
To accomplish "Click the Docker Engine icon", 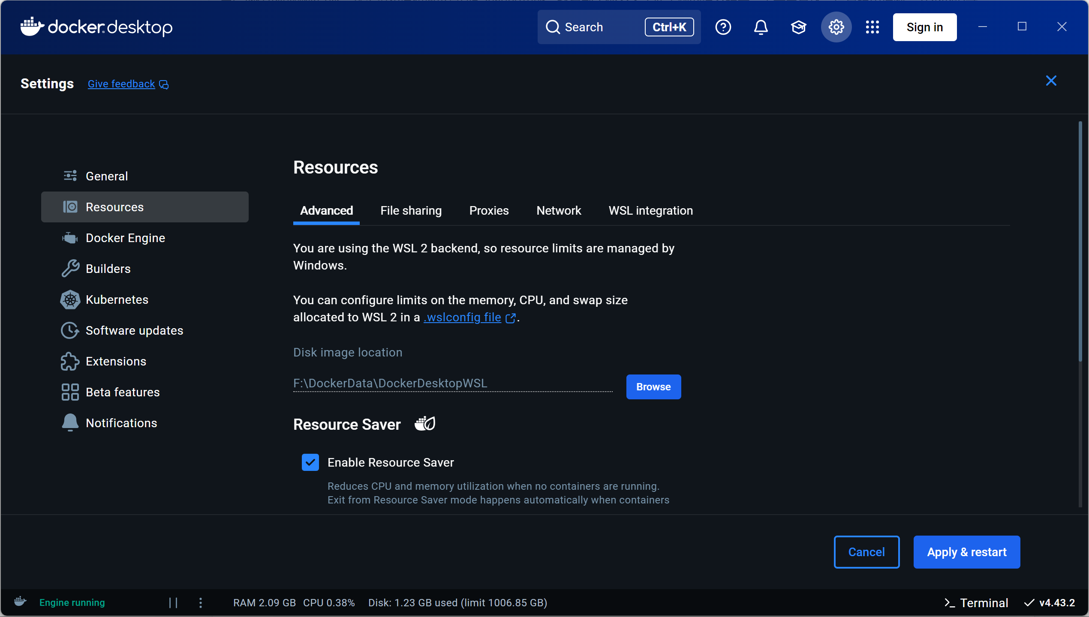I will pyautogui.click(x=70, y=238).
